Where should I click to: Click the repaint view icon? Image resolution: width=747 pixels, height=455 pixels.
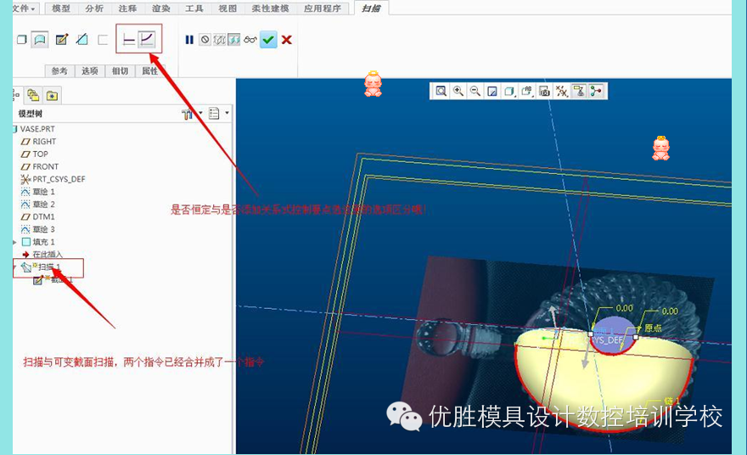click(x=492, y=91)
